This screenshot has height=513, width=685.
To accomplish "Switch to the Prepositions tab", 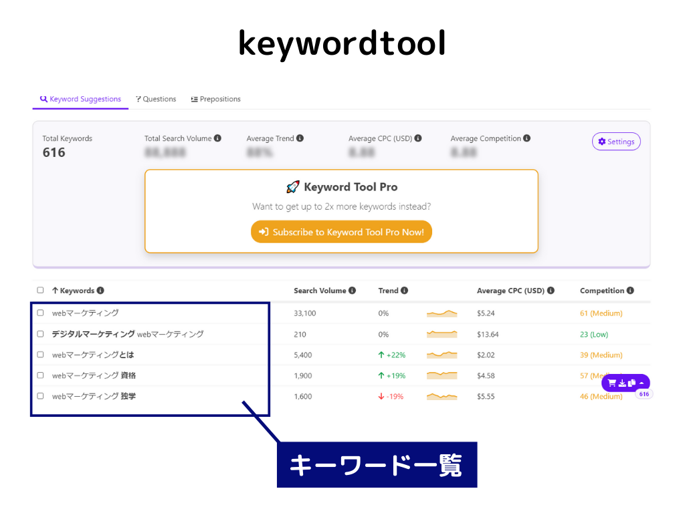I will [216, 99].
